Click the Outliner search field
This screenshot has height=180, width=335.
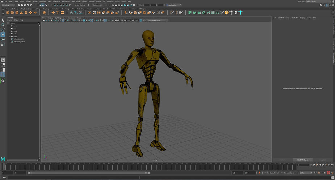click(25, 23)
